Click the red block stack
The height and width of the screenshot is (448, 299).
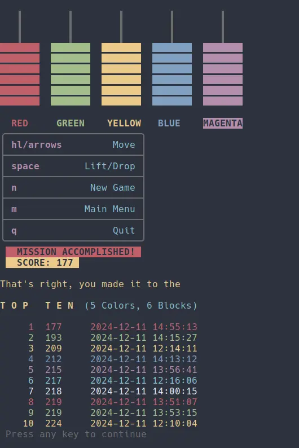[x=20, y=74]
